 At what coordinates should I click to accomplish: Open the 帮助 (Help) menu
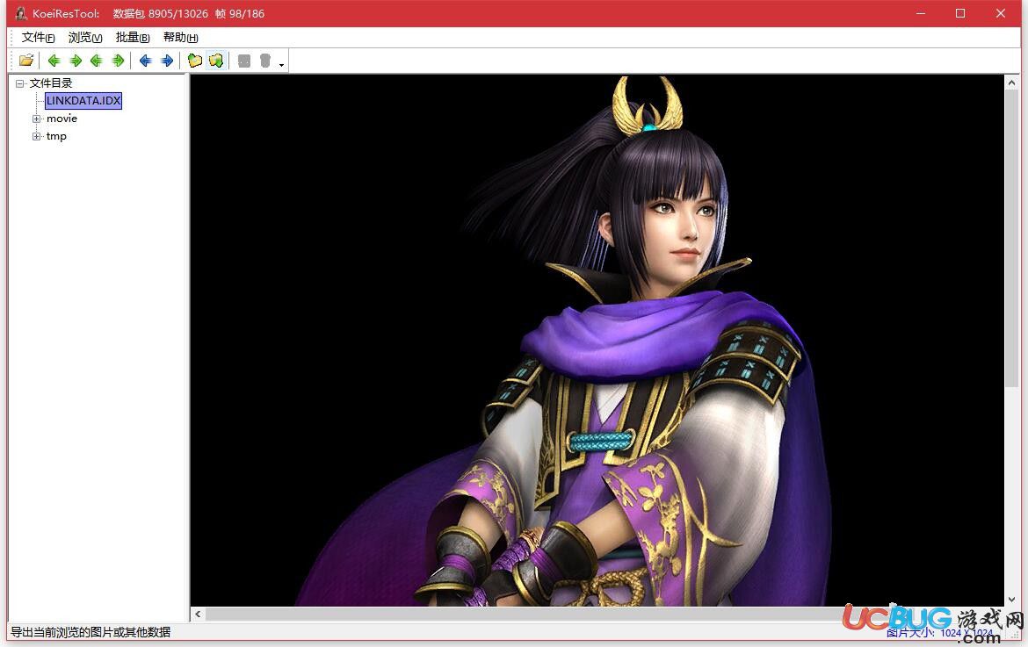180,38
